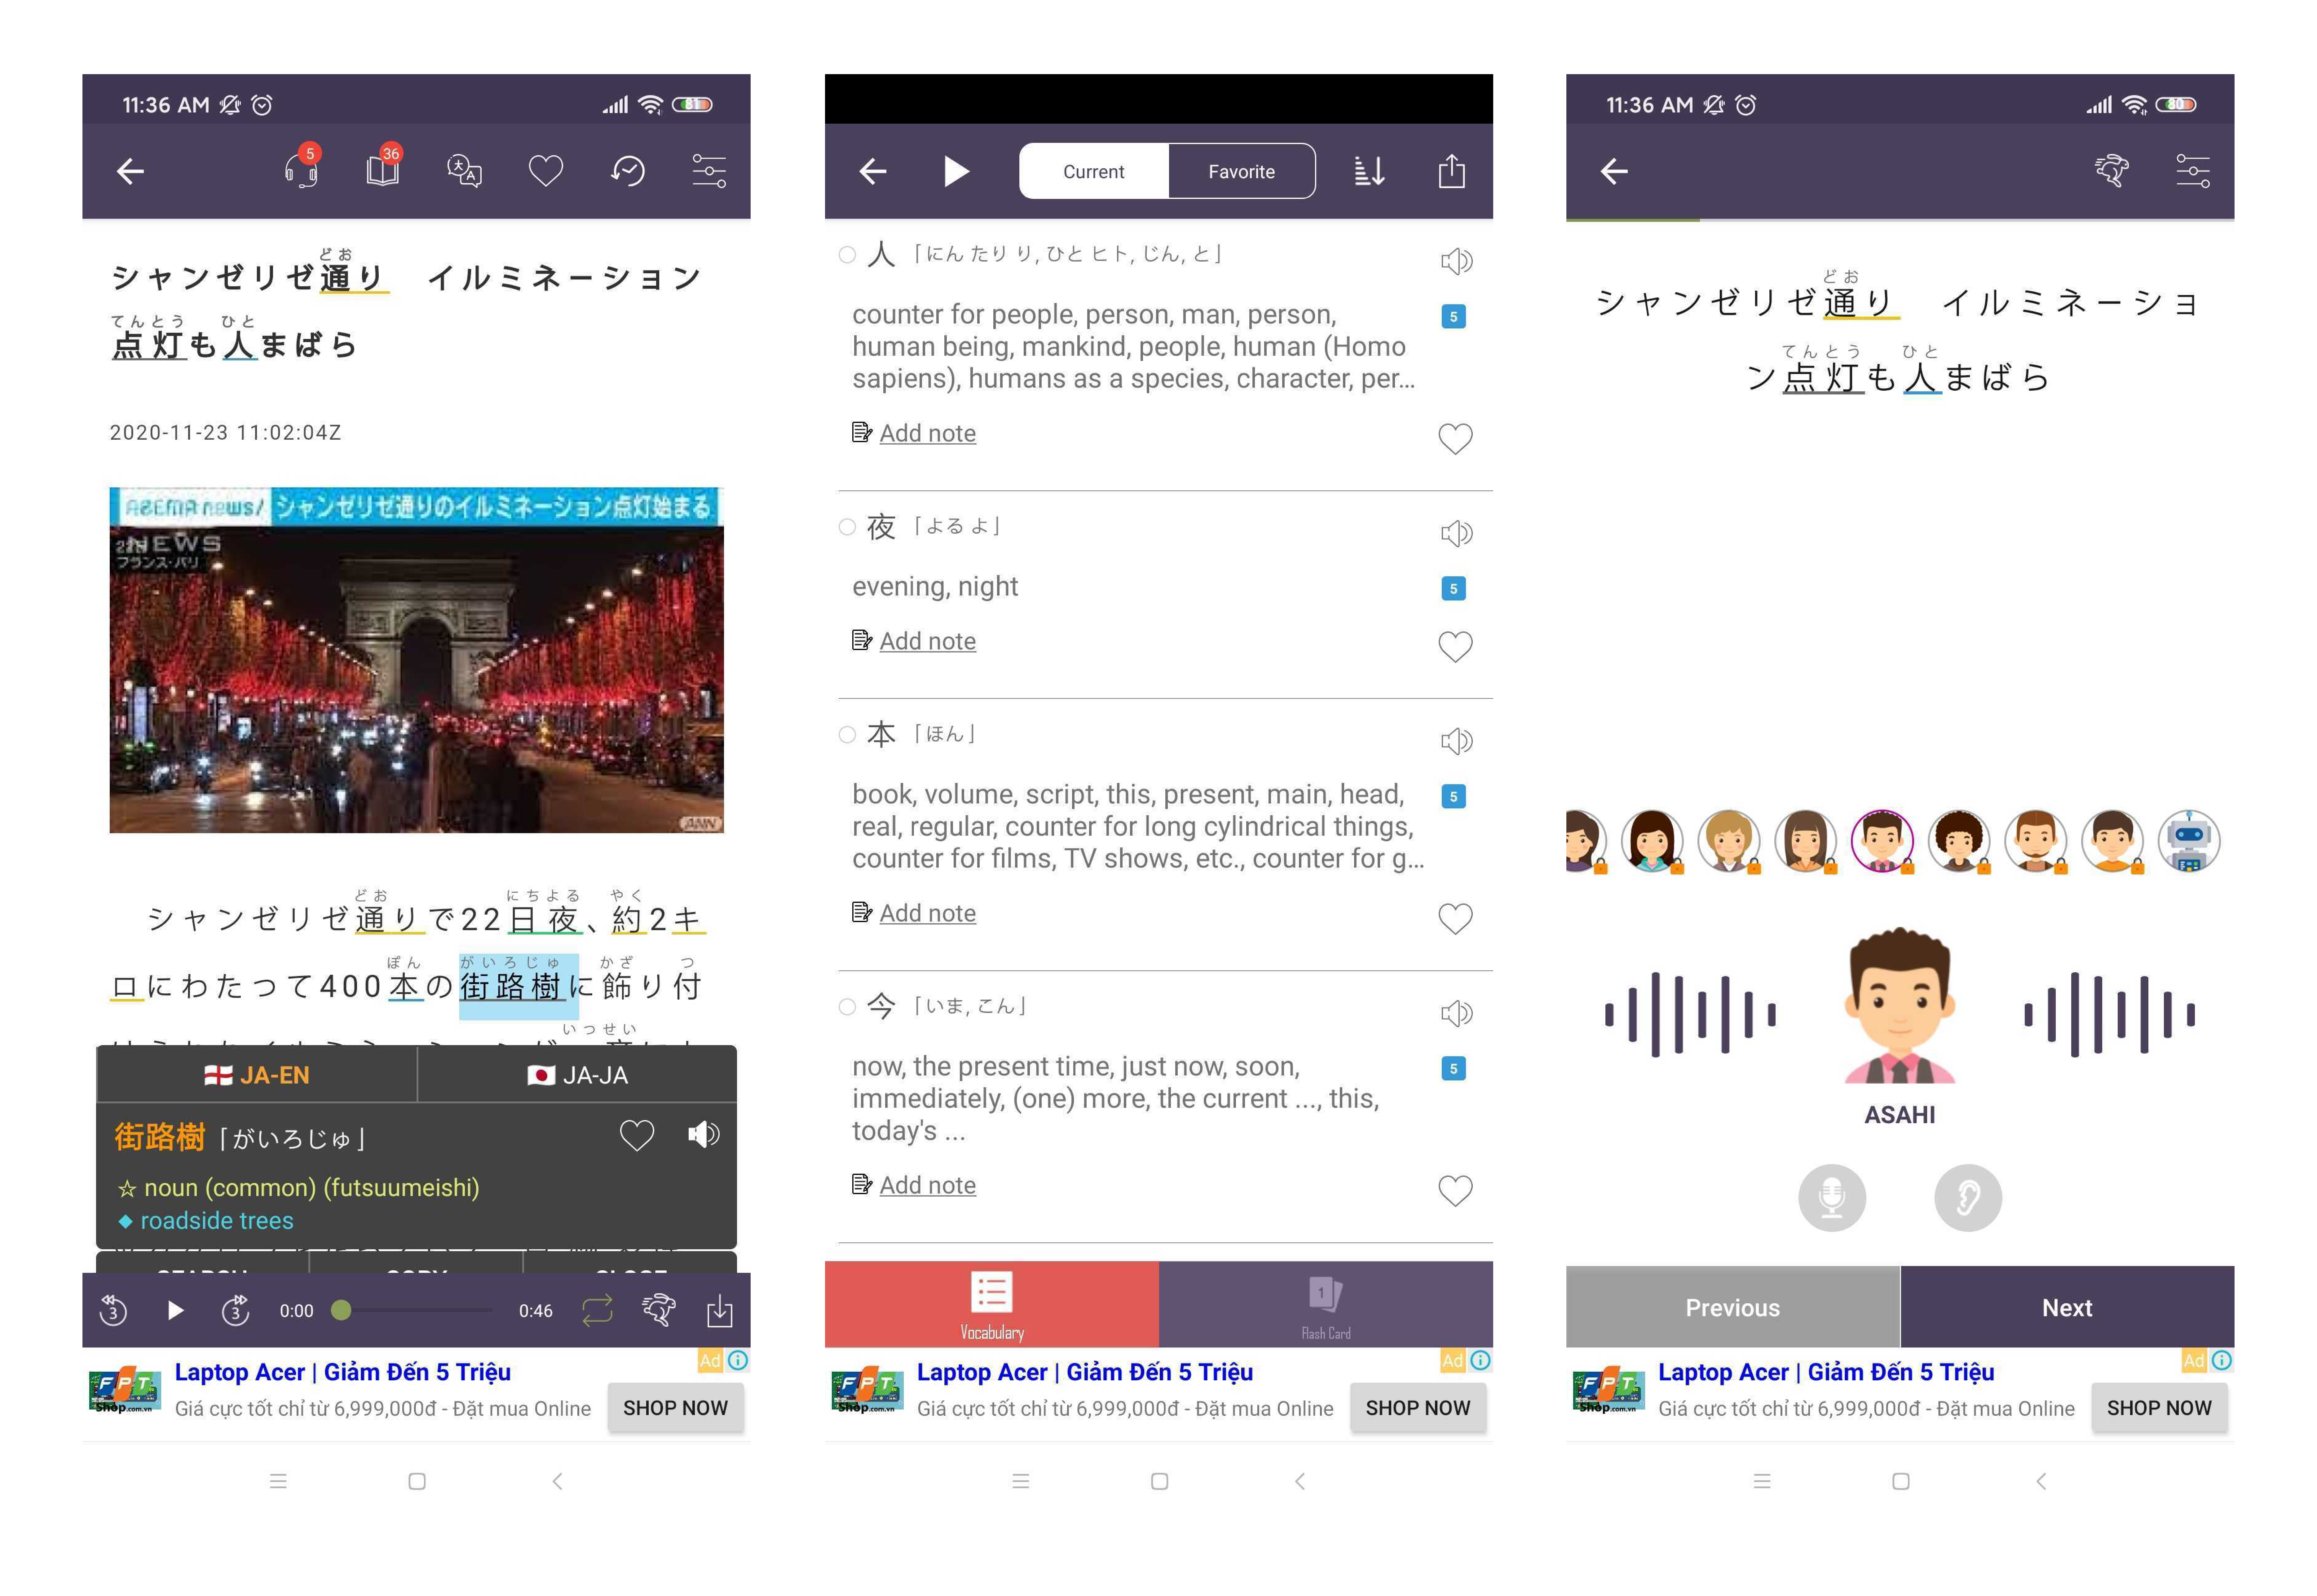This screenshot has width=2317, height=1596.
Task: Open practice settings sliders icon
Action: 2193,171
